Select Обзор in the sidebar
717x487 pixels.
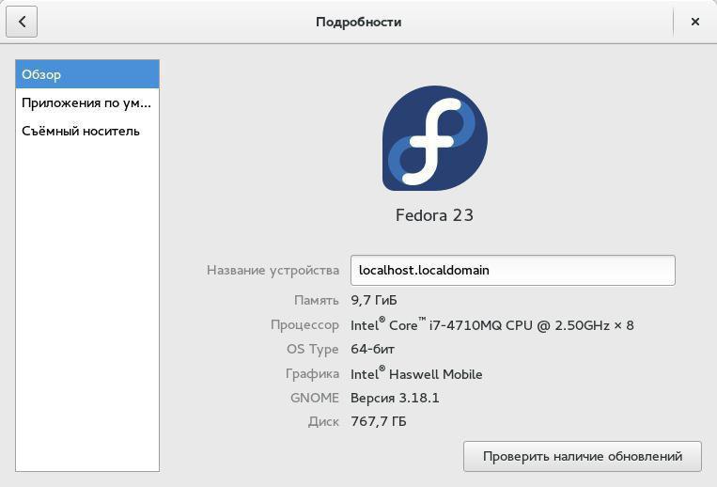point(87,74)
